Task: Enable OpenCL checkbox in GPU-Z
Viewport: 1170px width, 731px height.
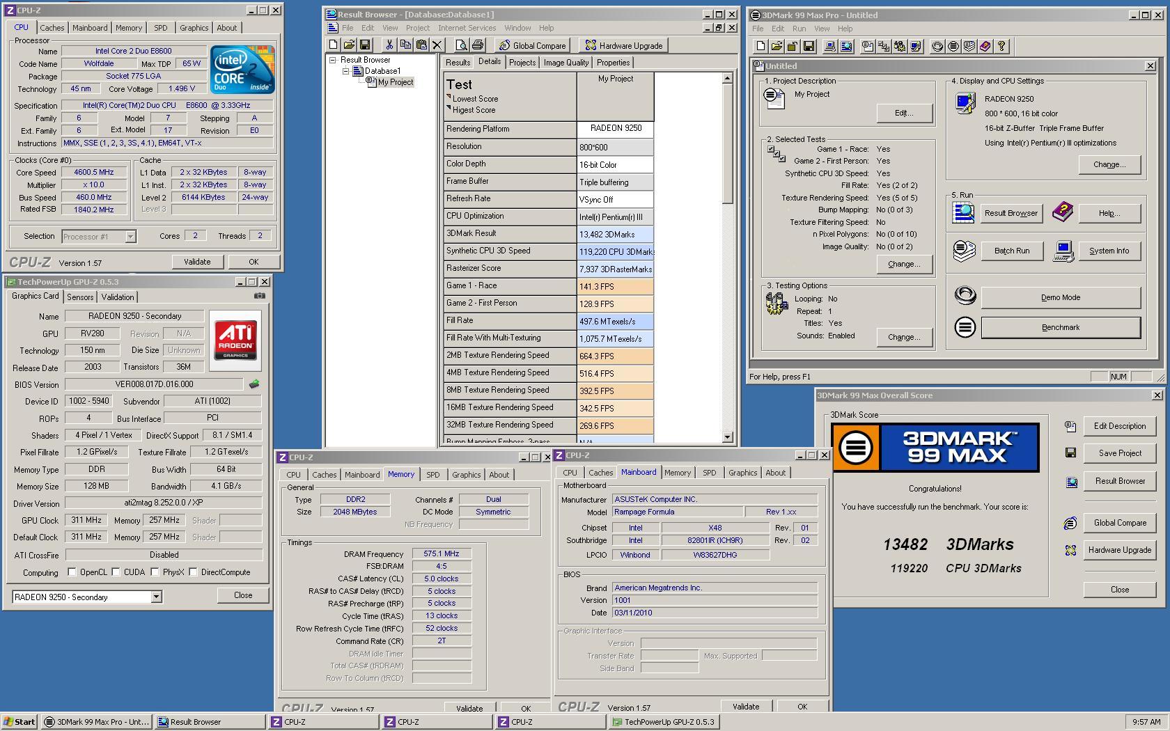Action: coord(72,572)
